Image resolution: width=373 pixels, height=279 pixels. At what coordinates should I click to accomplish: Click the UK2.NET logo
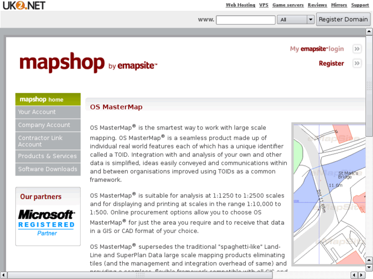pyautogui.click(x=24, y=5)
